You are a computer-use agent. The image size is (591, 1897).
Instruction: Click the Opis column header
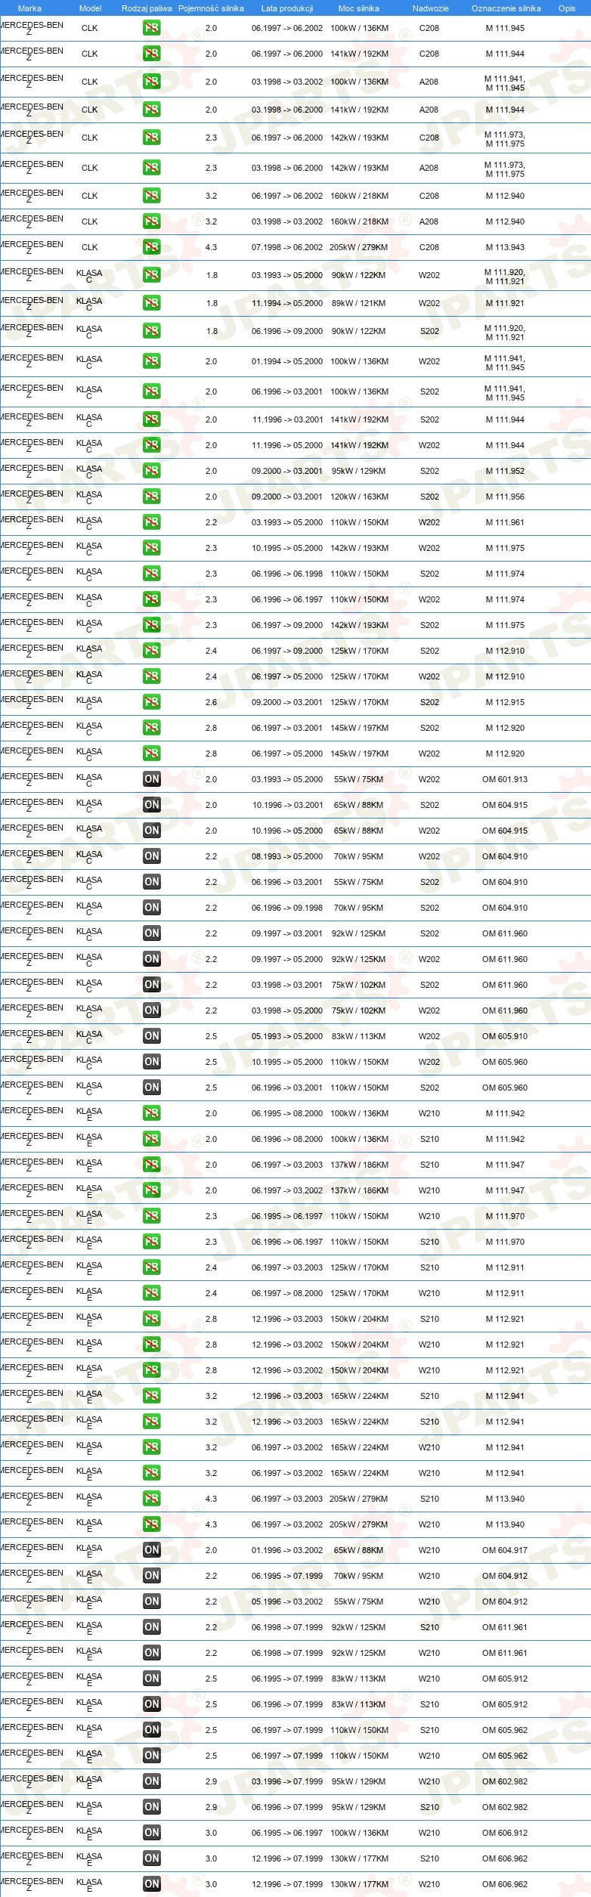coord(567,8)
